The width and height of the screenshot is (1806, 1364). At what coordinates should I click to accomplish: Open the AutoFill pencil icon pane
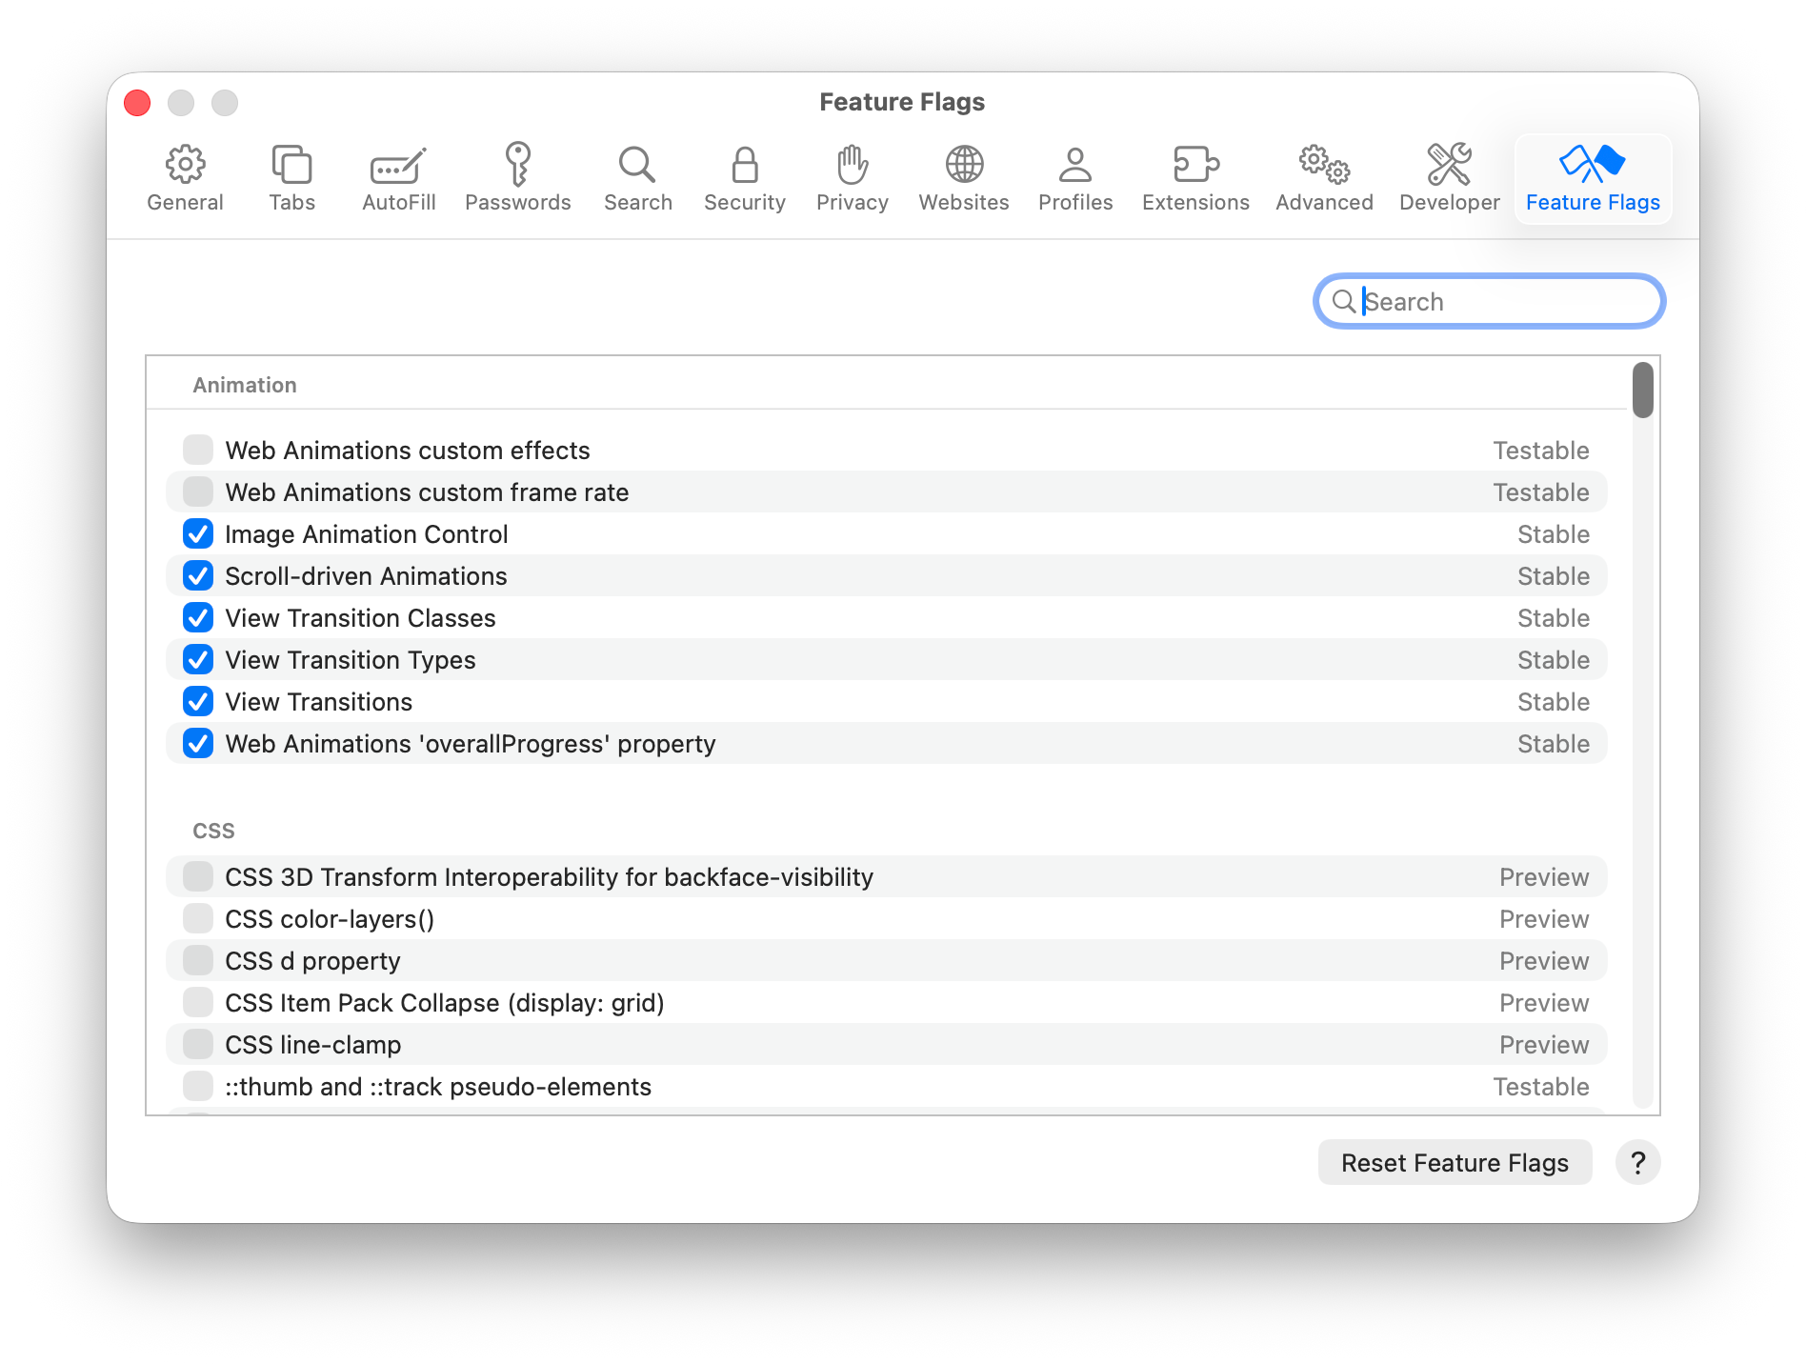click(398, 166)
